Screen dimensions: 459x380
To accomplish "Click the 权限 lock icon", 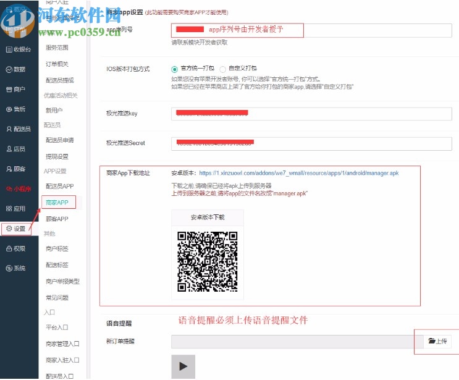I will click(x=9, y=248).
